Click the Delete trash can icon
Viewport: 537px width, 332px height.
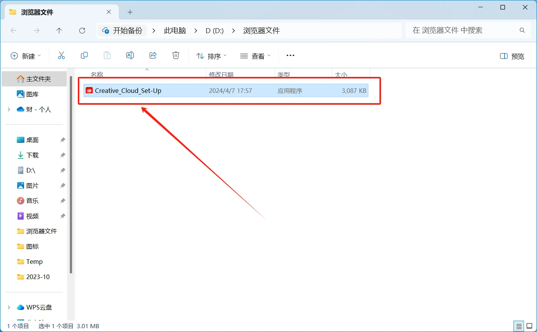point(176,56)
